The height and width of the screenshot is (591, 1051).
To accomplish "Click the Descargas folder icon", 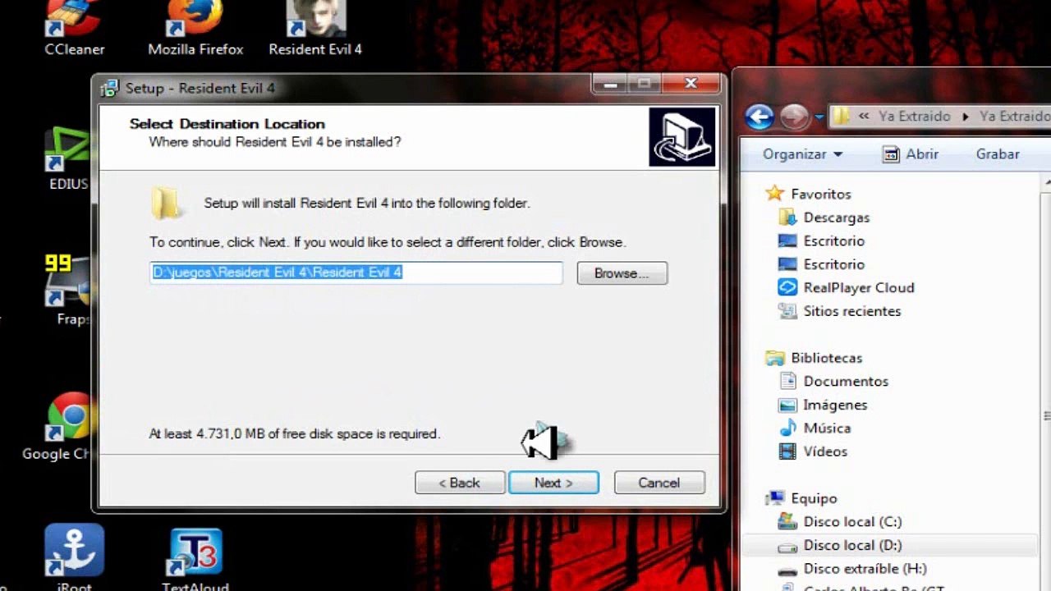I will pyautogui.click(x=787, y=218).
